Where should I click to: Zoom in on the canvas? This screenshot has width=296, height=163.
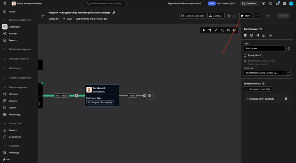click(229, 30)
